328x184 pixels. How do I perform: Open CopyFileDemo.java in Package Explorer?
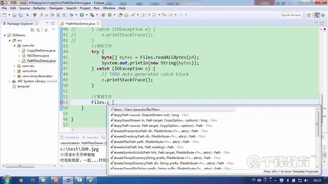point(41,51)
